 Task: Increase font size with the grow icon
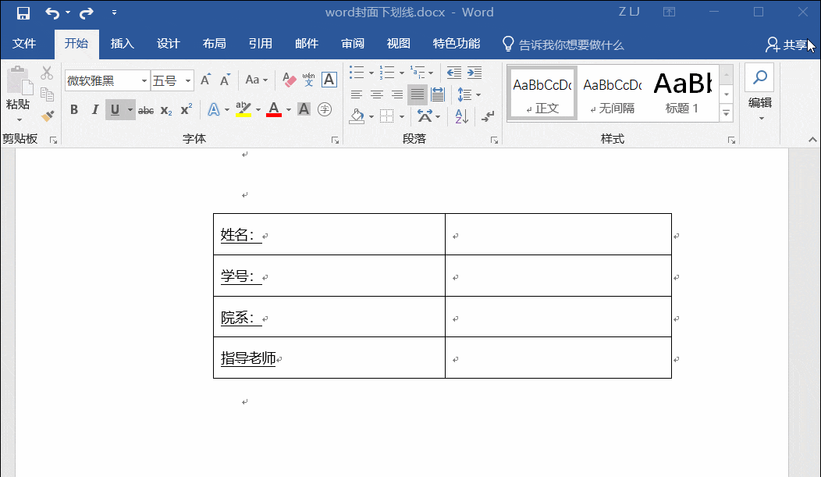(205, 80)
